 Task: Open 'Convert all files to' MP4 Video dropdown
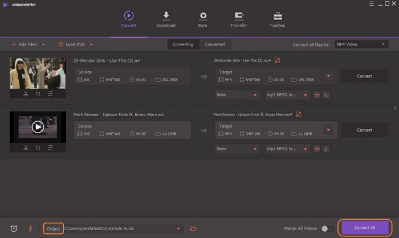361,44
